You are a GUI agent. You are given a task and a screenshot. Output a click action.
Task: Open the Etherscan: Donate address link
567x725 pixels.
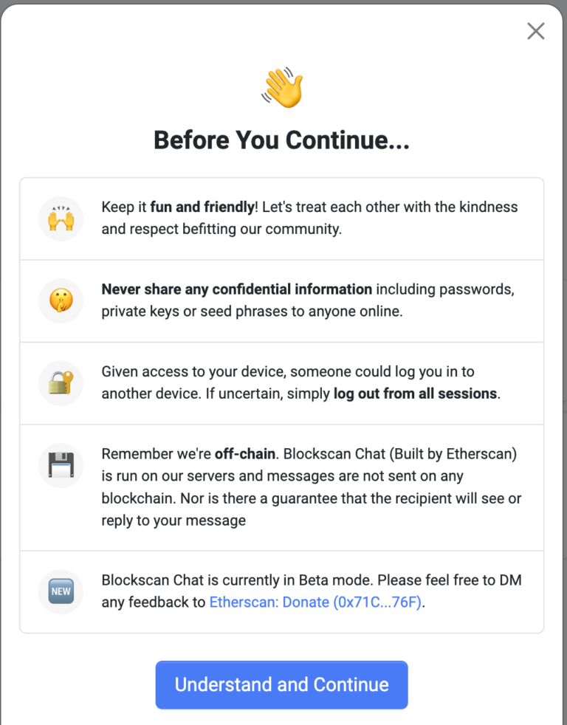pos(317,602)
